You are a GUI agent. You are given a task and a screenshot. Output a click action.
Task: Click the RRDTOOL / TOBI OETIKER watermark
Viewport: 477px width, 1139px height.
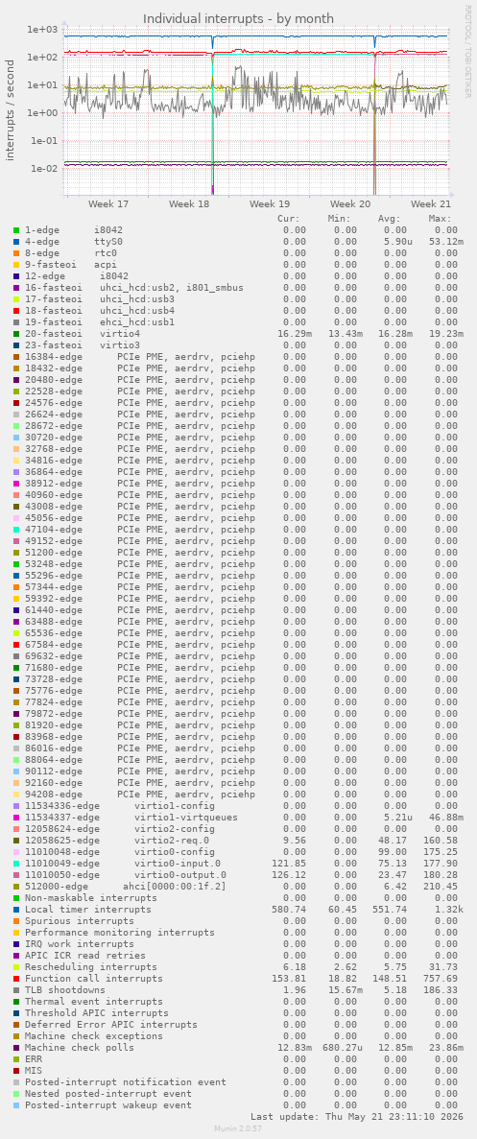pyautogui.click(x=468, y=61)
